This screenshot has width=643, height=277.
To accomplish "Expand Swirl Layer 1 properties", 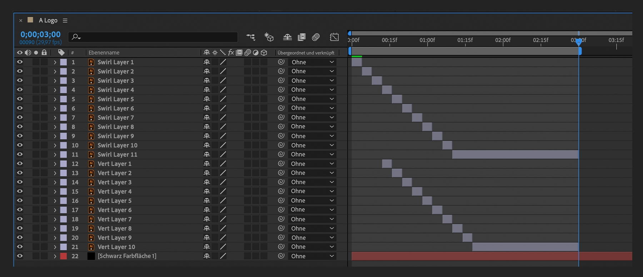I will pos(55,62).
